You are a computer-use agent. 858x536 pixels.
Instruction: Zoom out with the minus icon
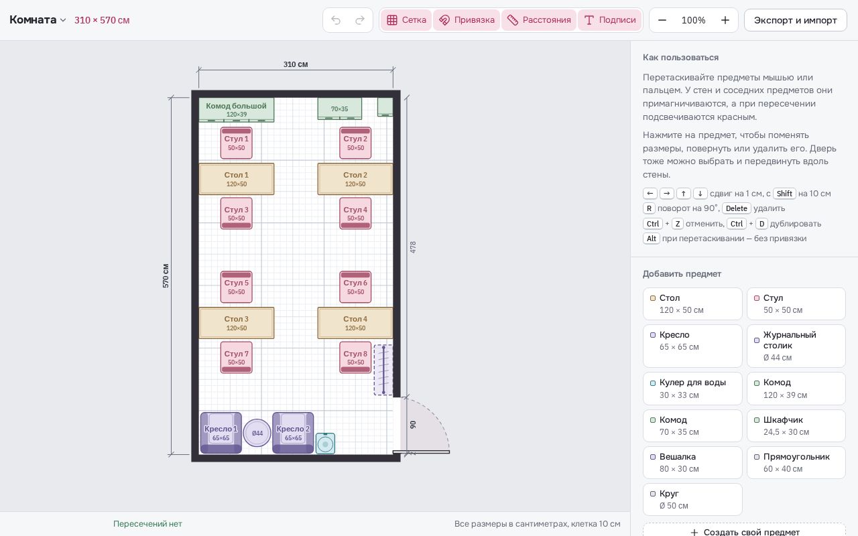point(662,20)
